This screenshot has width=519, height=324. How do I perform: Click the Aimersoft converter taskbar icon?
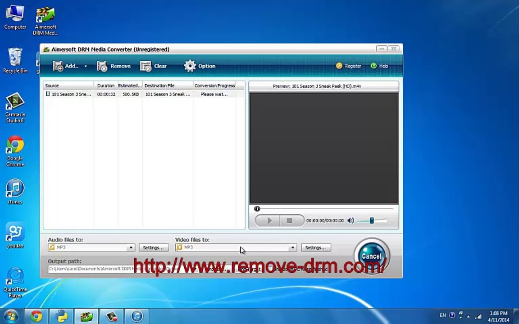click(86, 316)
